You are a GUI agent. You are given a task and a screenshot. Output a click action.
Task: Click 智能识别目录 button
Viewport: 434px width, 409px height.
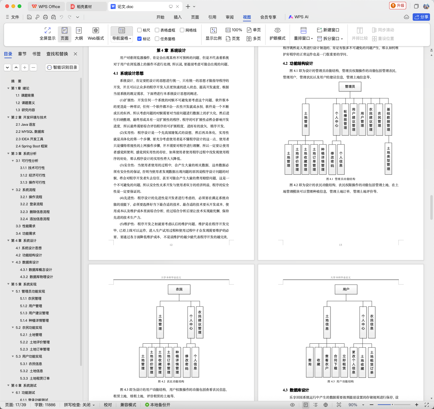click(62, 67)
